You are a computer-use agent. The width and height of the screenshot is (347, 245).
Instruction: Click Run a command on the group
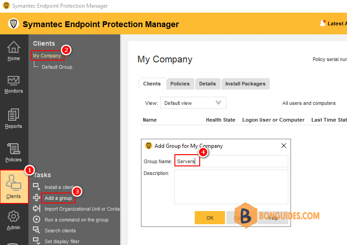[x=76, y=220]
